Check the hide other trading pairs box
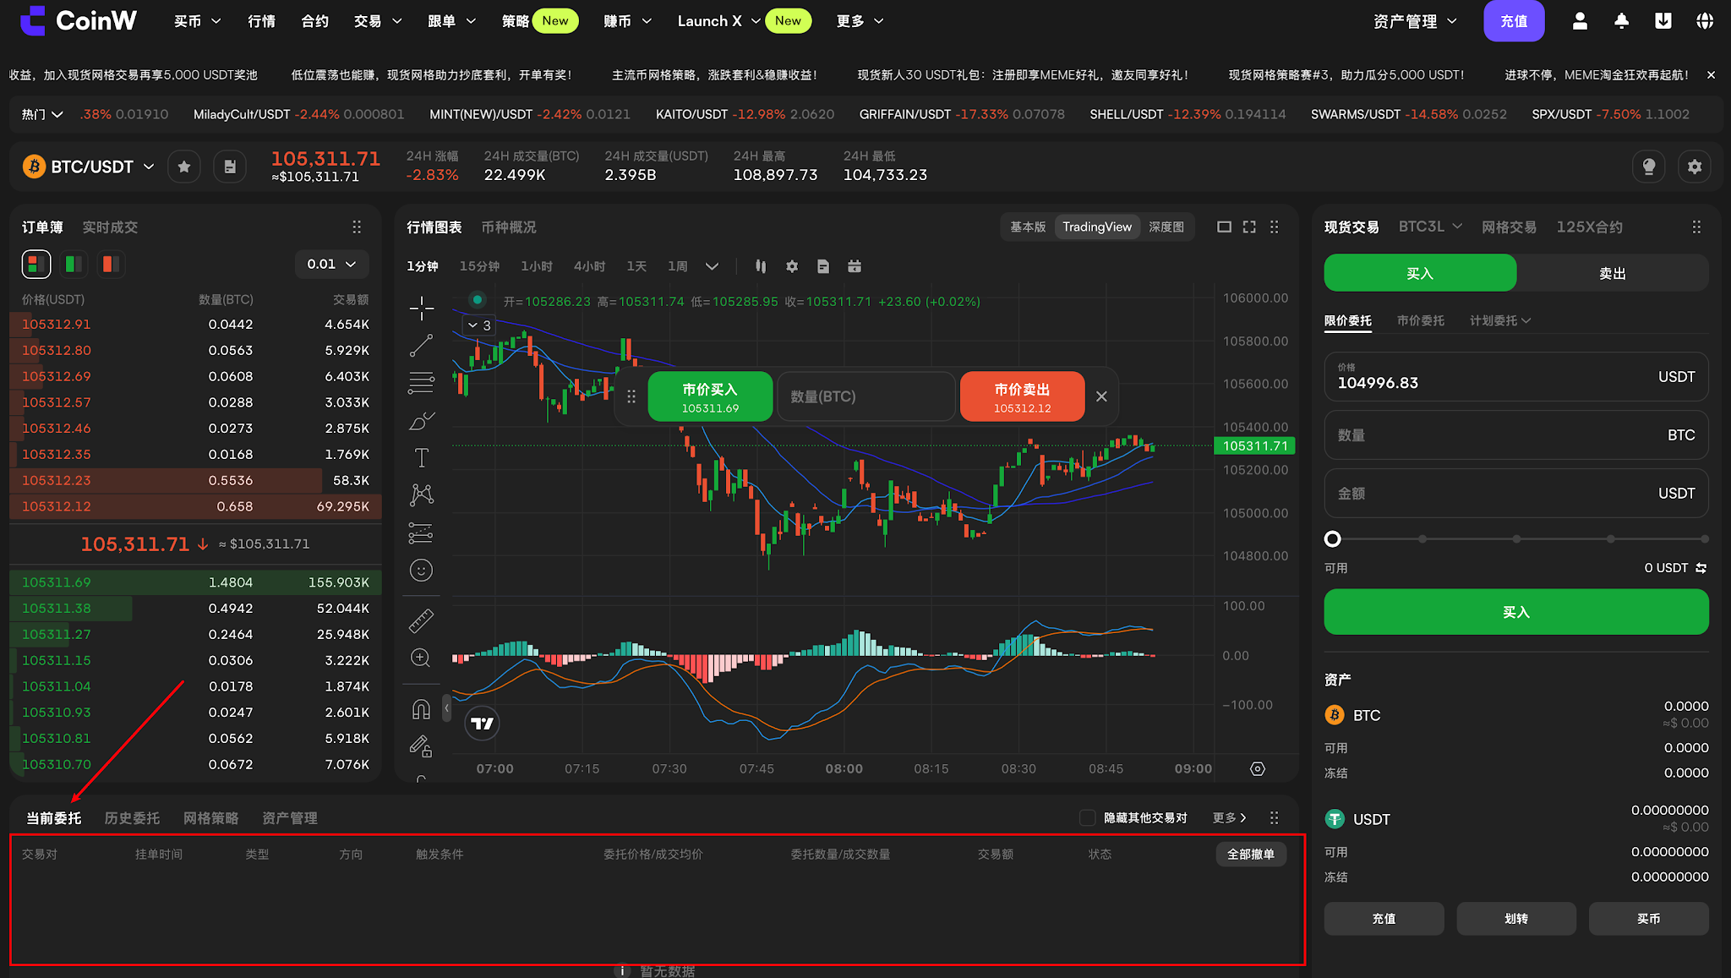This screenshot has height=978, width=1731. click(x=1088, y=817)
